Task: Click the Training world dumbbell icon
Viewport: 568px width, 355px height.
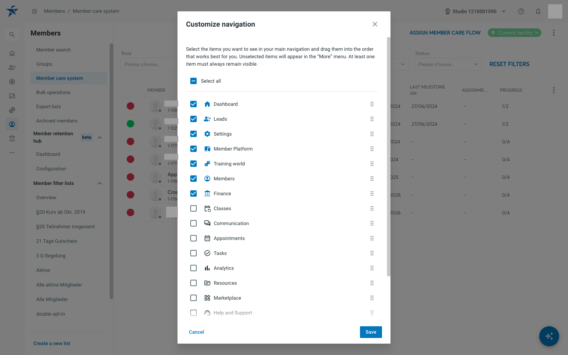Action: point(207,164)
